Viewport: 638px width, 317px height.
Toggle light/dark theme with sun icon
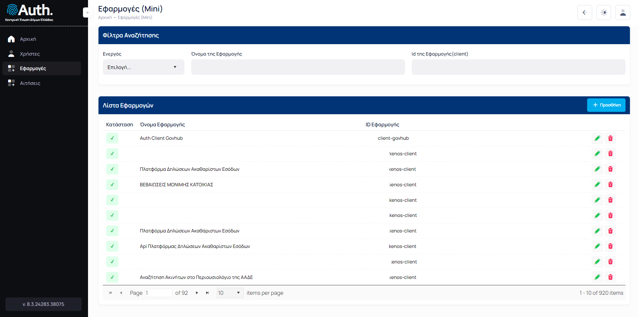click(x=604, y=12)
